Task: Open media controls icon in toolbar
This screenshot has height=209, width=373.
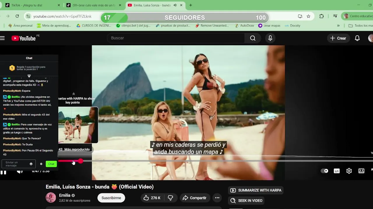Action: click(x=335, y=16)
